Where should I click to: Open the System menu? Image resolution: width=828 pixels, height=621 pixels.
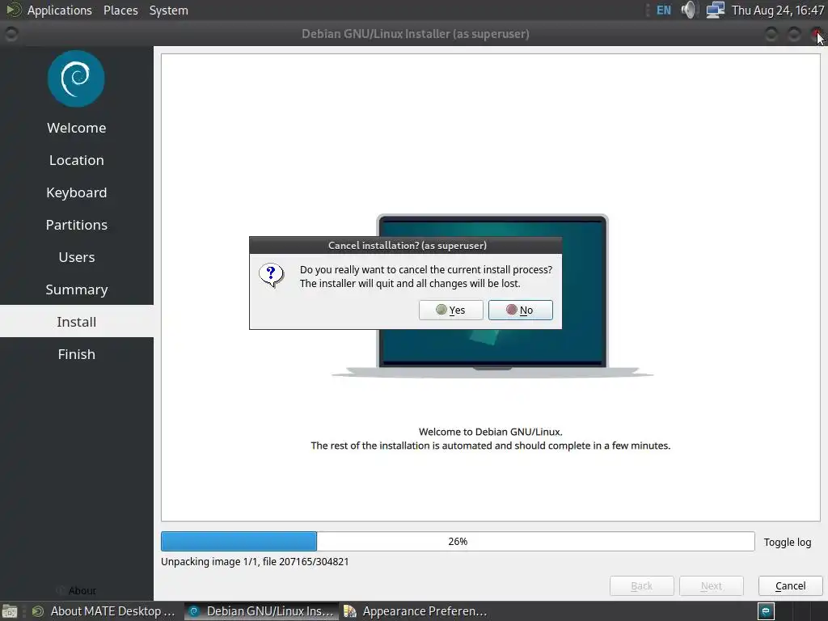(x=168, y=10)
